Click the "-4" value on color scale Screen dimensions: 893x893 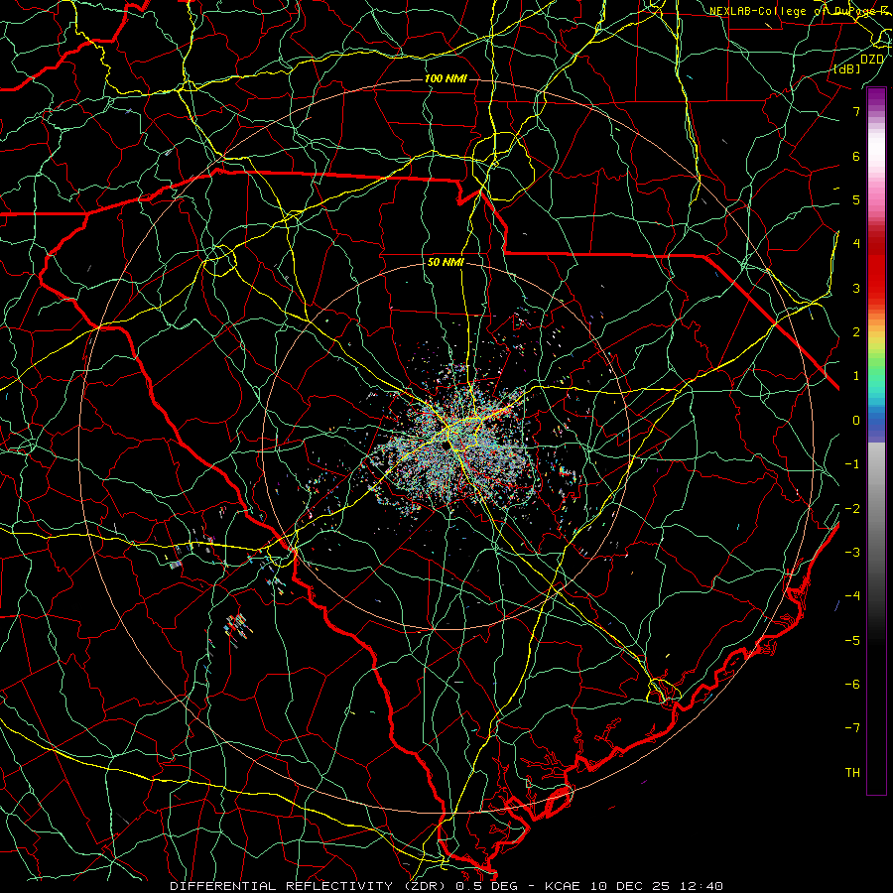[852, 596]
